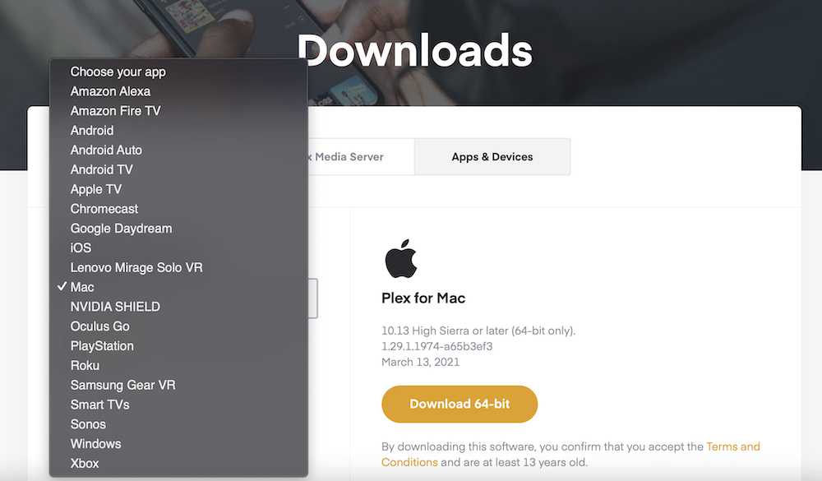Screen dimensions: 822x481
Task: Click the partially hidden select box edge
Action: [313, 298]
